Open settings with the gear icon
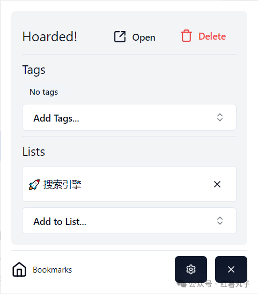Screen dimensions: 258x294 pyautogui.click(x=191, y=269)
